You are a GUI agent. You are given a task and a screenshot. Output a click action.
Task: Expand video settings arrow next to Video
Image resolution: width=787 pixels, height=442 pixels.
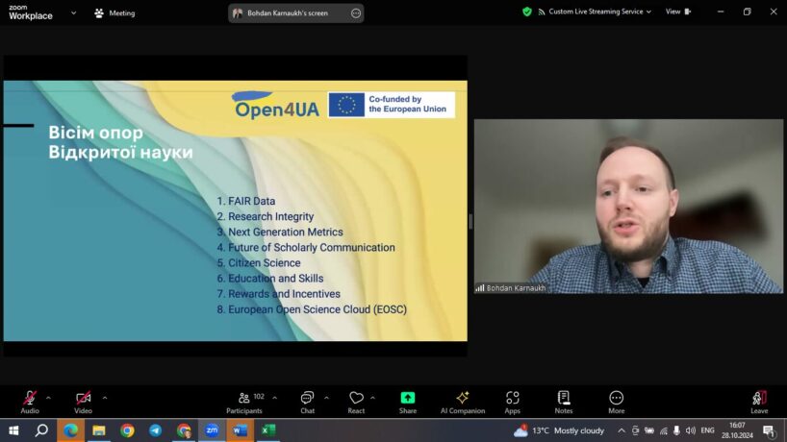(105, 397)
